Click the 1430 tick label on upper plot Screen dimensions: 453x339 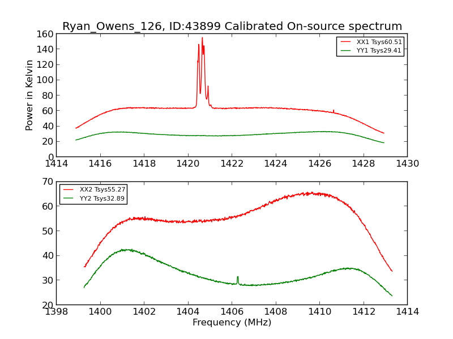pyautogui.click(x=407, y=164)
